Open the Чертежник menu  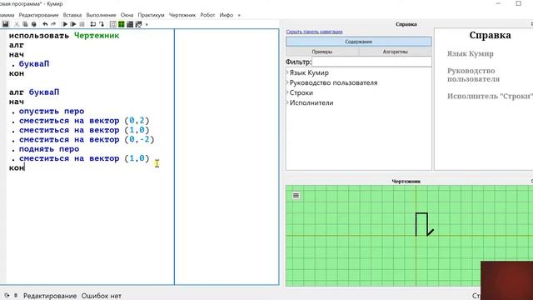tap(182, 15)
